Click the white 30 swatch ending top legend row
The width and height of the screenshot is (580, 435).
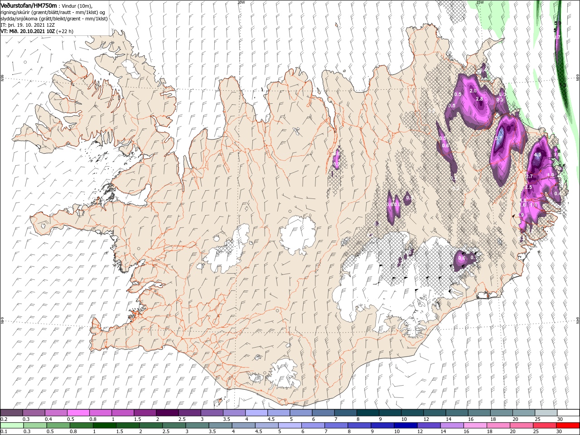coord(568,413)
